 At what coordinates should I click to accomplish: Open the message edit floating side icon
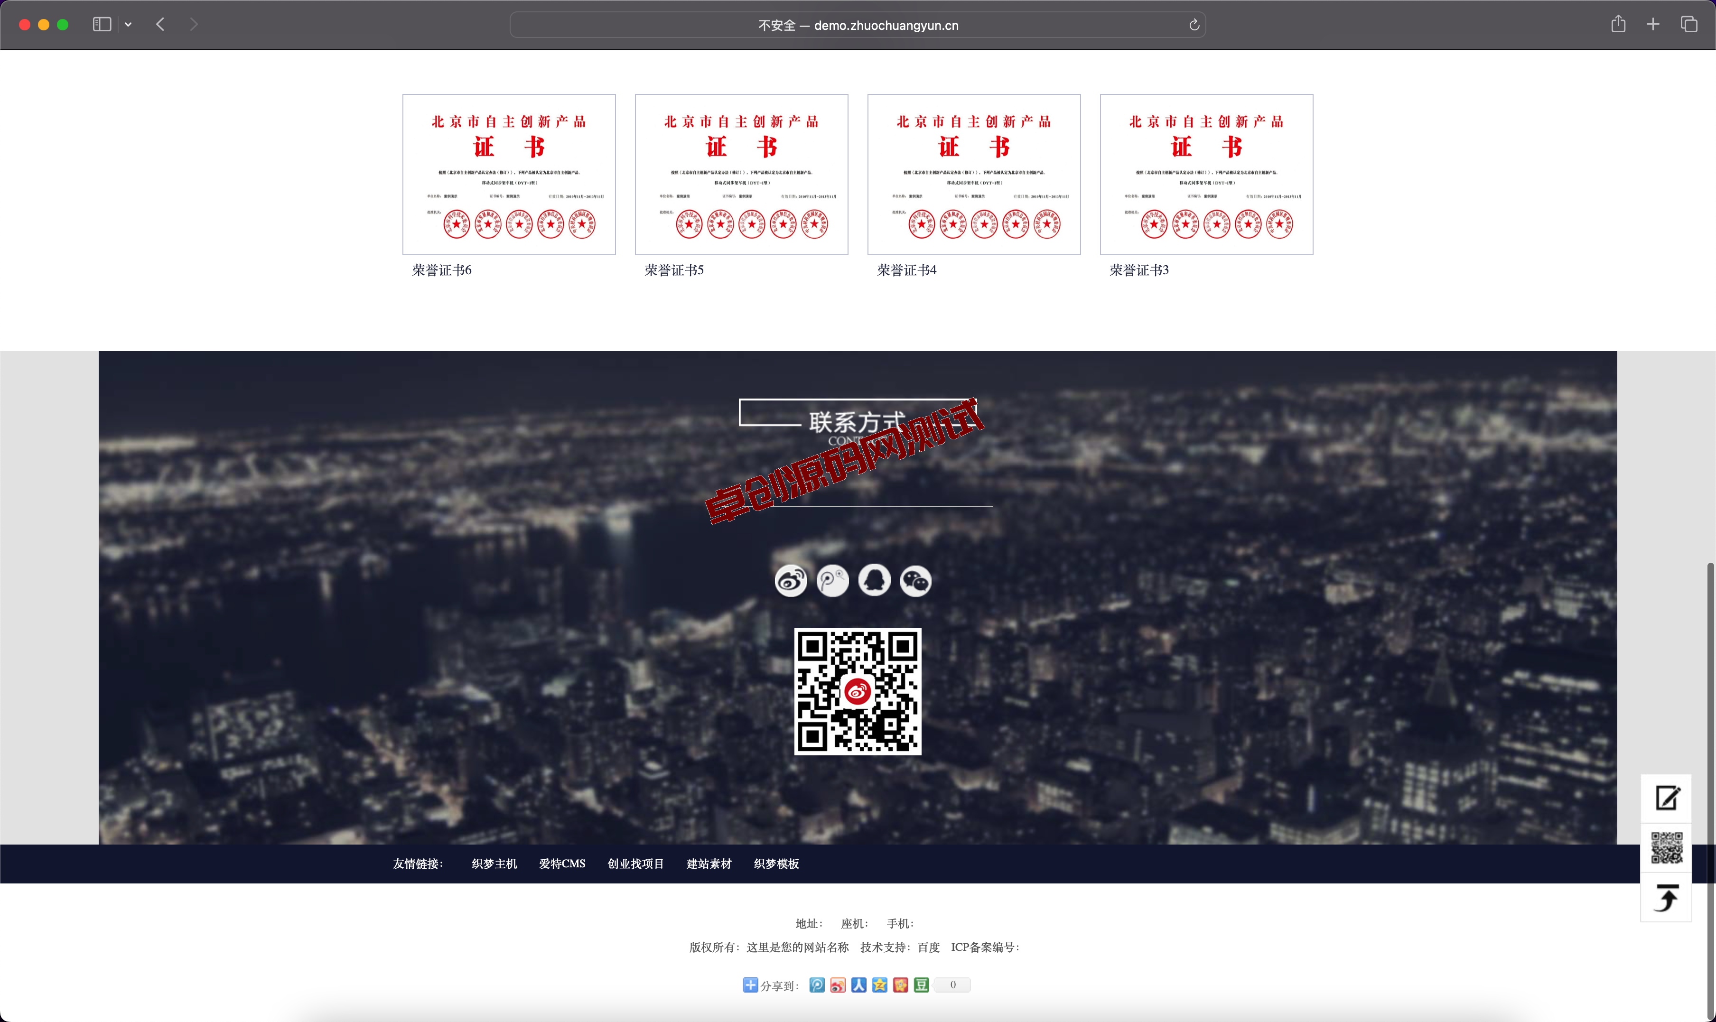pos(1667,798)
